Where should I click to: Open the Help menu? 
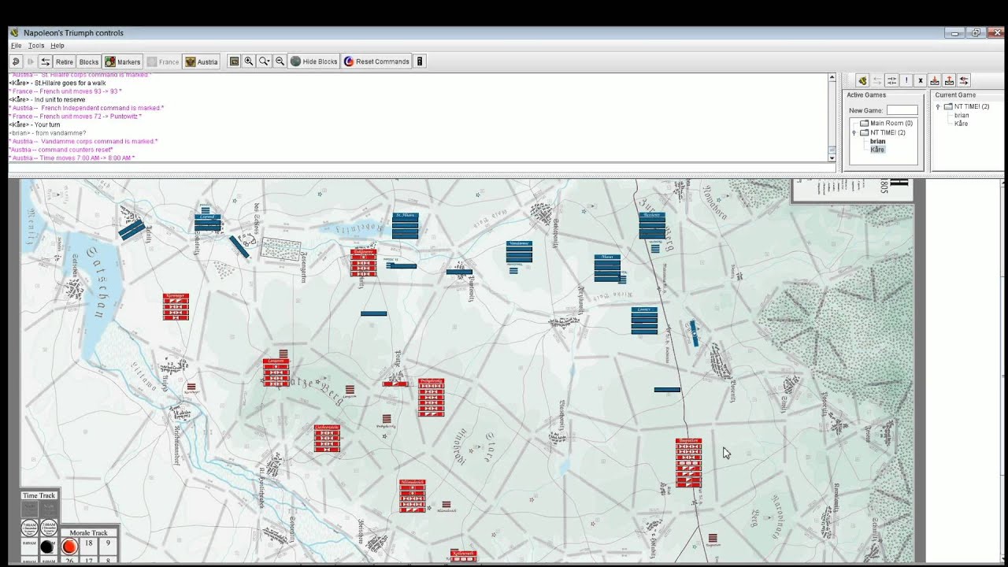[x=57, y=46]
